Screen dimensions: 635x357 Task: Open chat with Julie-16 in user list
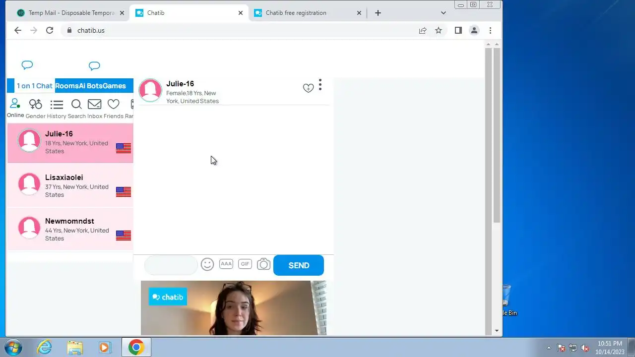tap(70, 143)
